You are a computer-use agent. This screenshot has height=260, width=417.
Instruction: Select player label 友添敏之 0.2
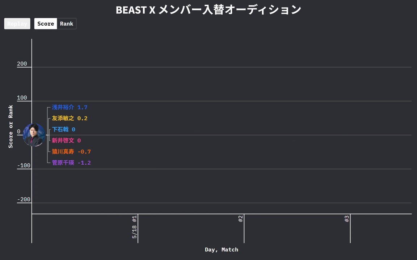click(69, 118)
